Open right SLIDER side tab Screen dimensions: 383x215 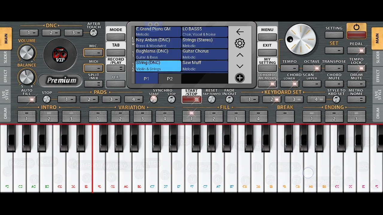pos(378,57)
